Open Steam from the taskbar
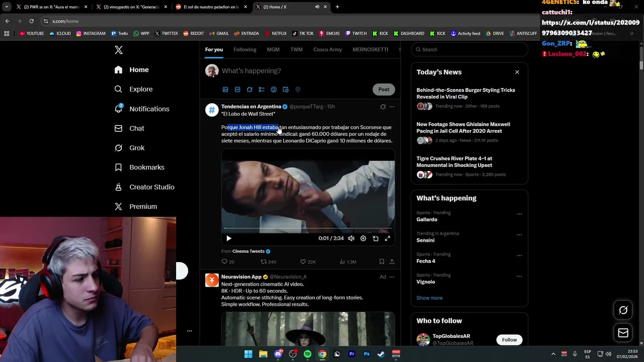This screenshot has width=644, height=362. (x=381, y=354)
